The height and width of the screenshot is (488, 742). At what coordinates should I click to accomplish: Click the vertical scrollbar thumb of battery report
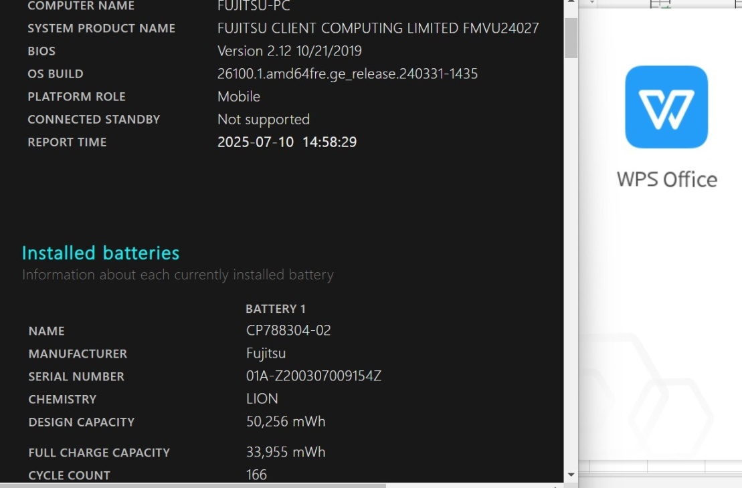coord(571,38)
